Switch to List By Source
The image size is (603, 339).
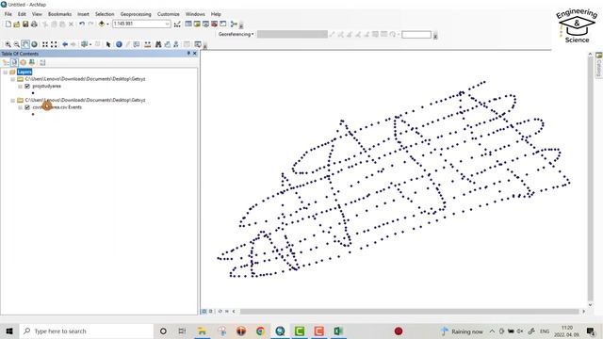[14, 62]
